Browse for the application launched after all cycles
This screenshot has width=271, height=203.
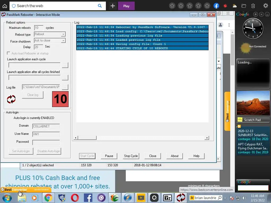pyautogui.click(x=65, y=78)
